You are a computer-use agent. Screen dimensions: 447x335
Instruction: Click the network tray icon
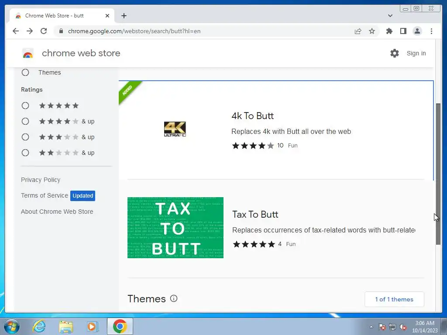[x=392, y=327]
